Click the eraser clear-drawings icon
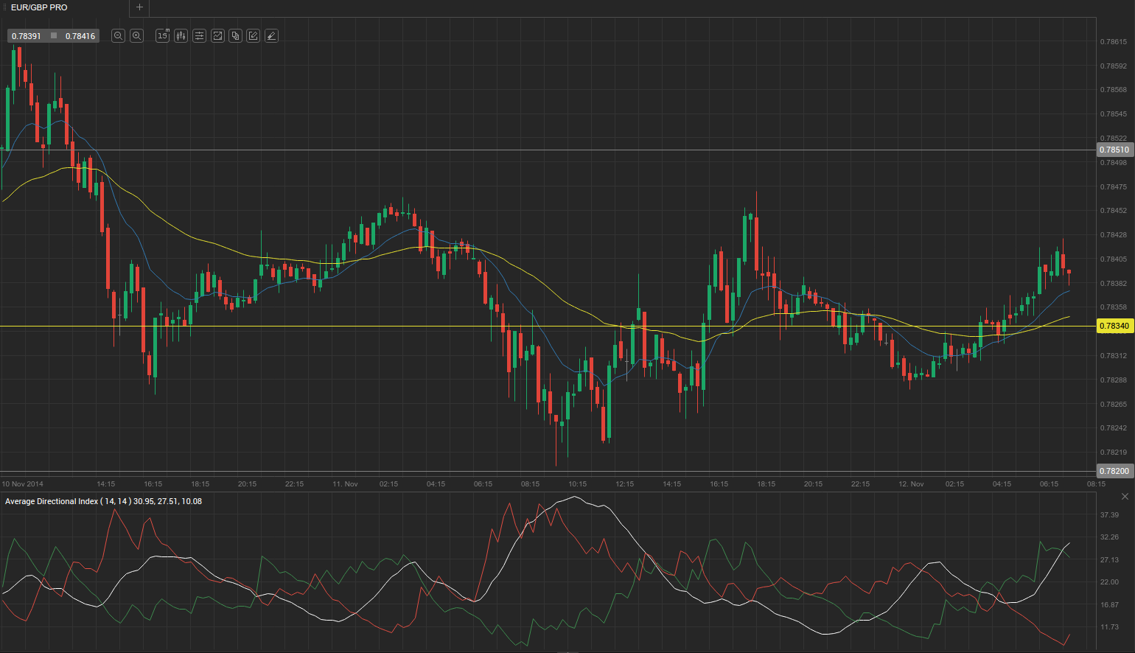The image size is (1135, 653). point(271,35)
